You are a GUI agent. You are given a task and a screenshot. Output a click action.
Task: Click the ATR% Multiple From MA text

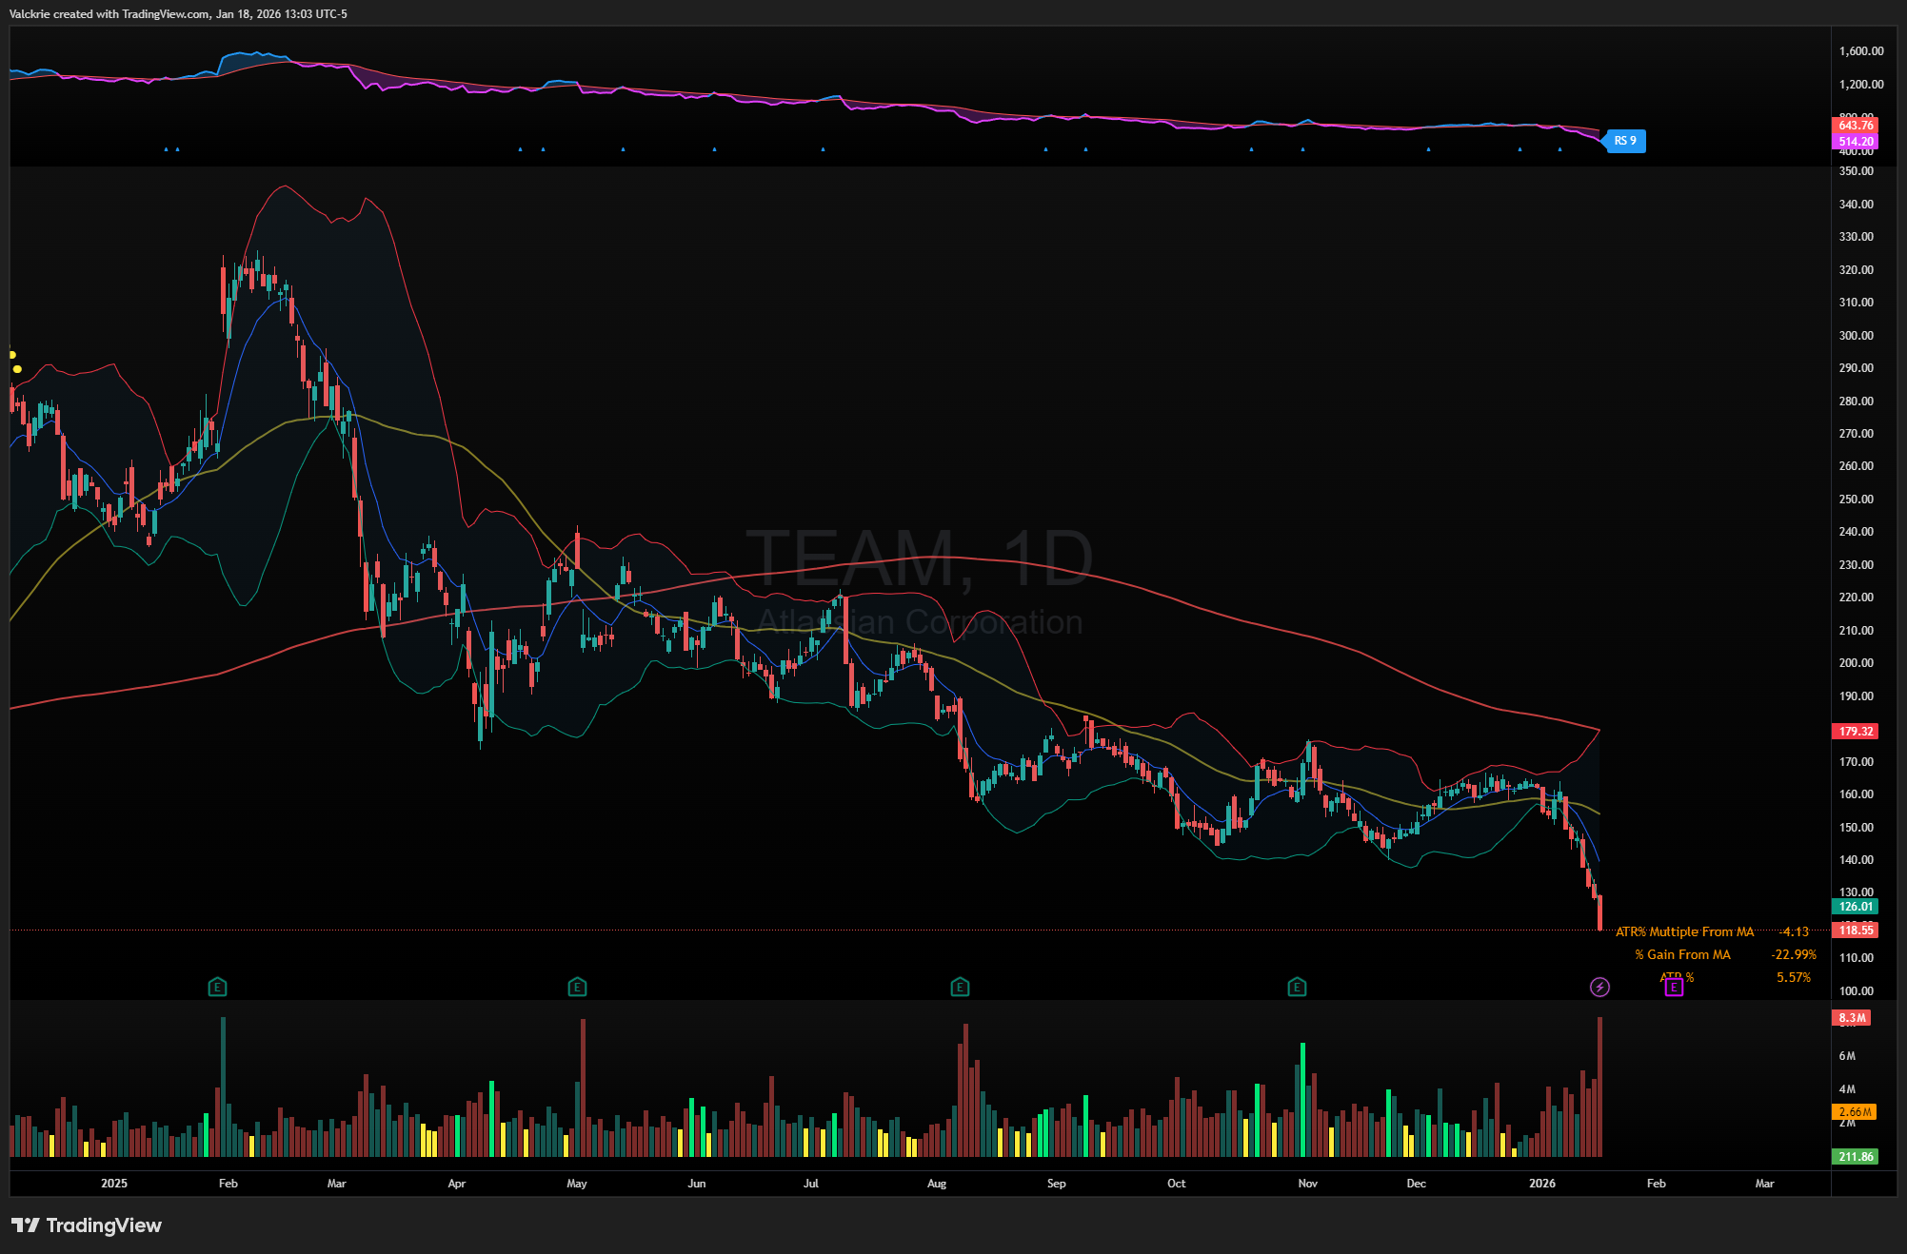coord(1683,931)
